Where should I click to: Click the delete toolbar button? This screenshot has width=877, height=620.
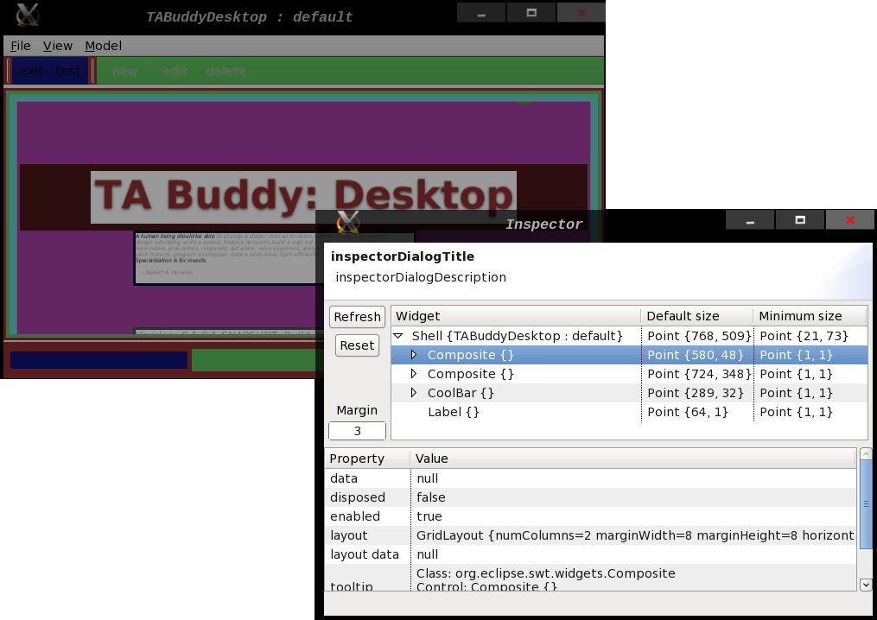(226, 71)
